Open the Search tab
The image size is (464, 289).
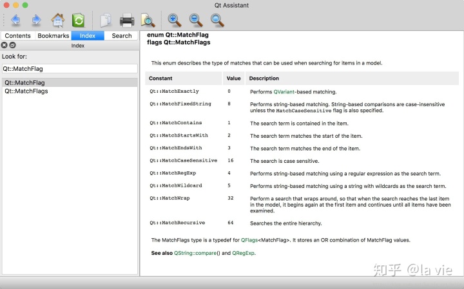tap(122, 36)
